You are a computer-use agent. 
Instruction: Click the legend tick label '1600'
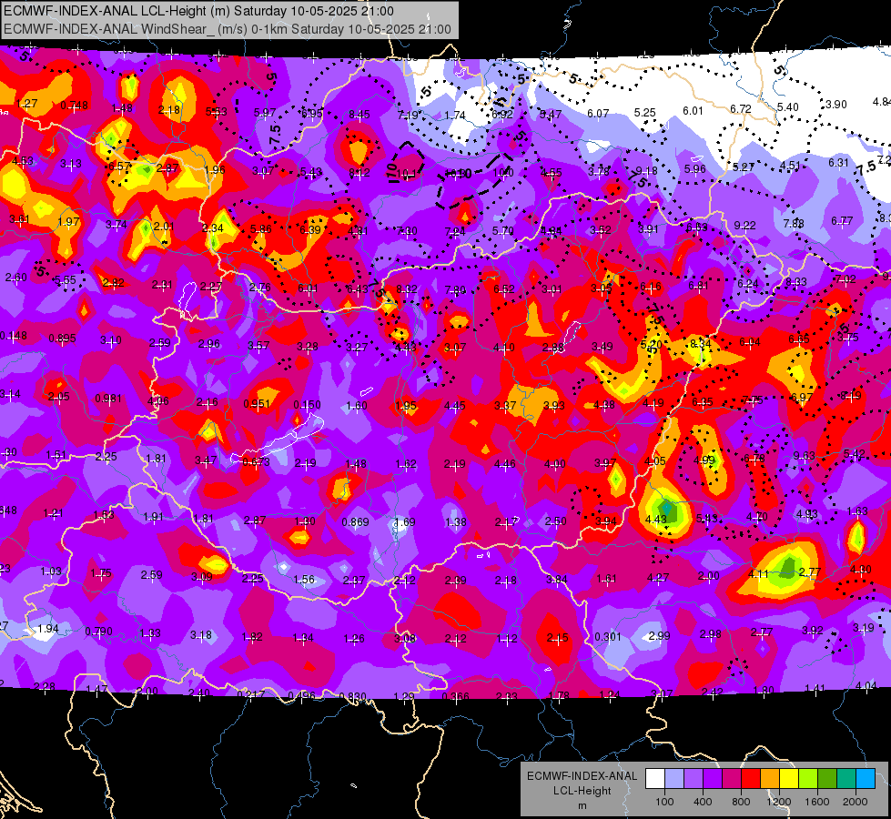[817, 802]
